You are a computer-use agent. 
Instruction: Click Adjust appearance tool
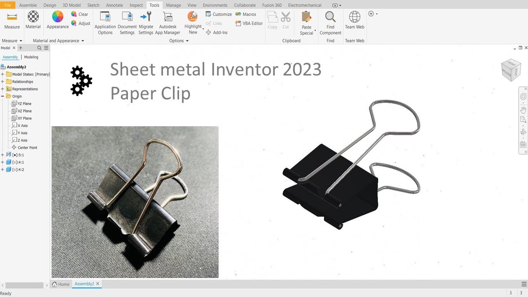[x=80, y=24]
